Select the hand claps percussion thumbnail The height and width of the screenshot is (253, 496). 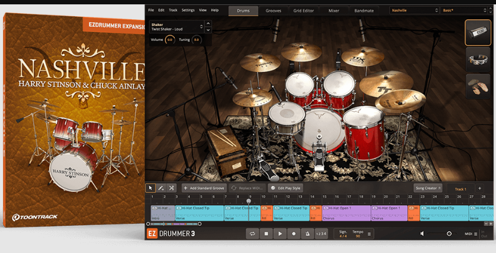click(x=478, y=86)
